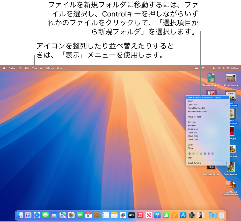Open Mail from the Dock
The image size is (241, 222).
(54, 215)
